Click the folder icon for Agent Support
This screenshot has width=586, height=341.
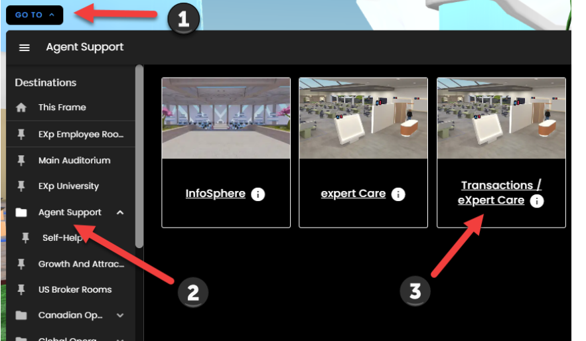click(21, 212)
